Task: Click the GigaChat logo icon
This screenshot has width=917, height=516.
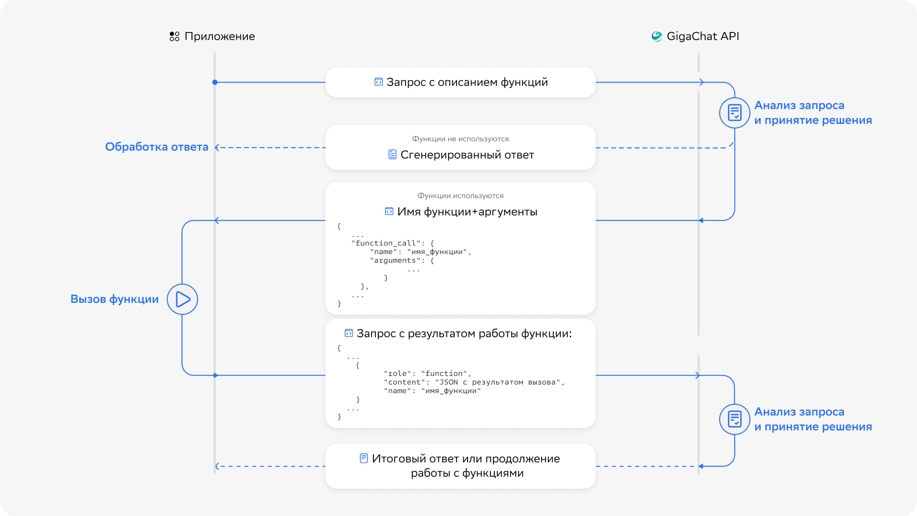Action: (x=657, y=36)
